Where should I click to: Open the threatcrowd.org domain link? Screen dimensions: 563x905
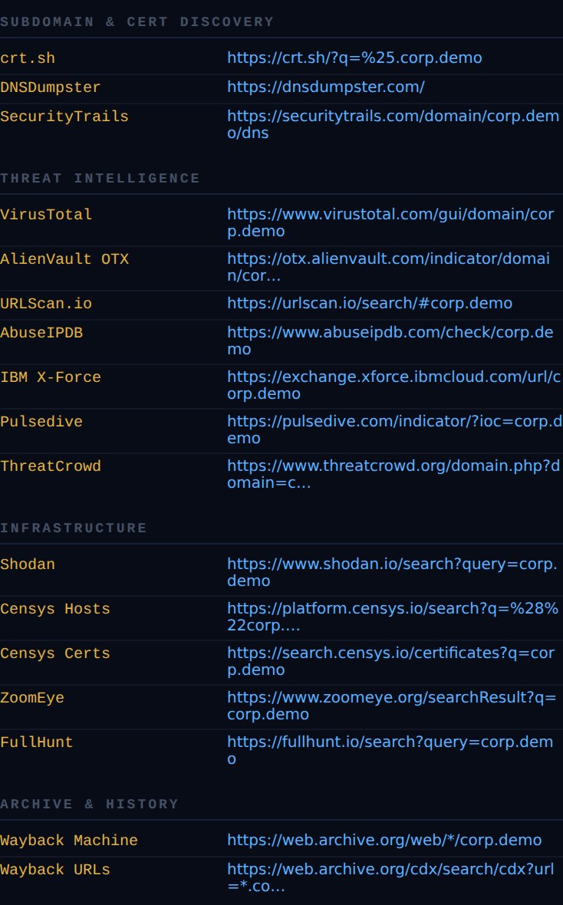(x=393, y=474)
